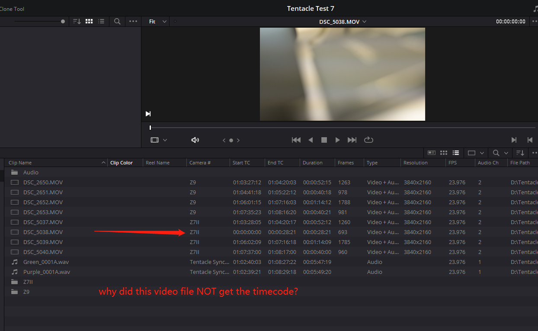Switch media pool to metadata view
538x331 pixels.
[431, 153]
